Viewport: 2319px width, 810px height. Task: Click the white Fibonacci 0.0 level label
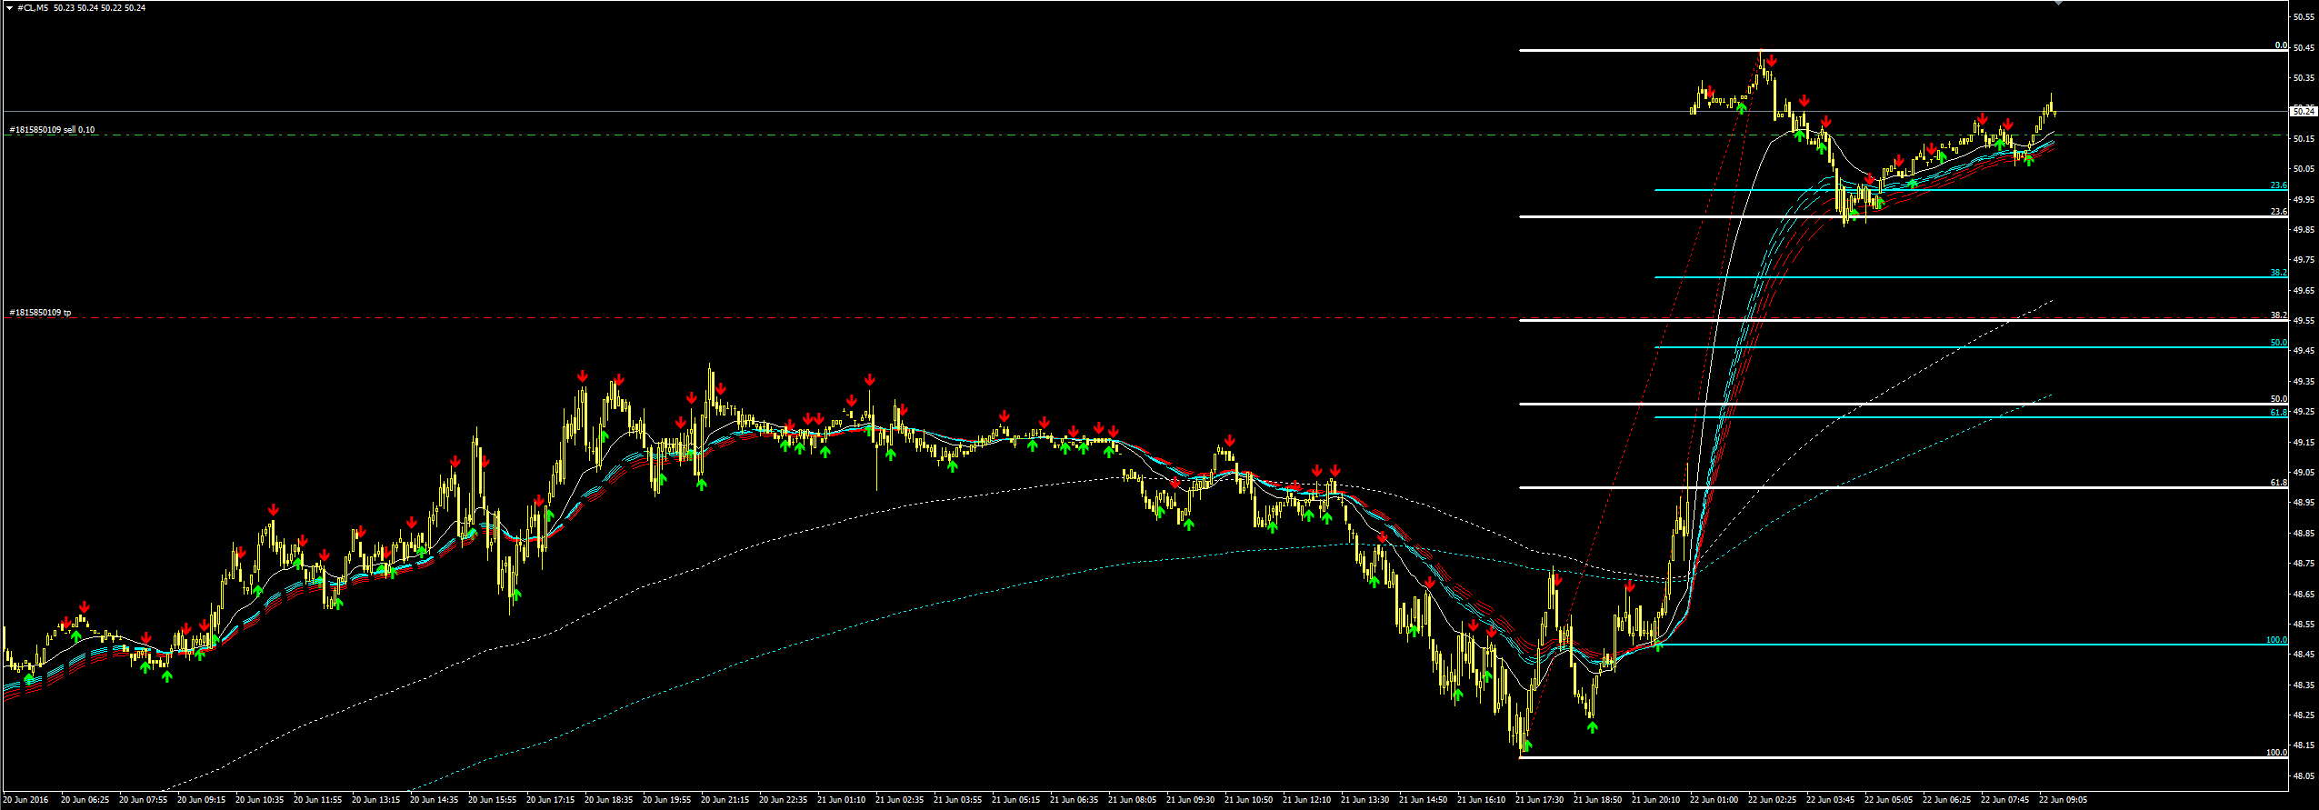(2281, 45)
